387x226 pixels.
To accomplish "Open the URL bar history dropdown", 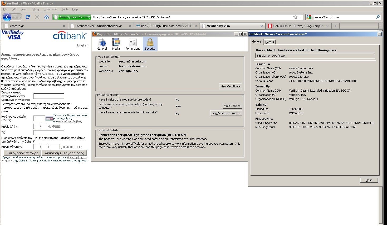I will 301,17.
